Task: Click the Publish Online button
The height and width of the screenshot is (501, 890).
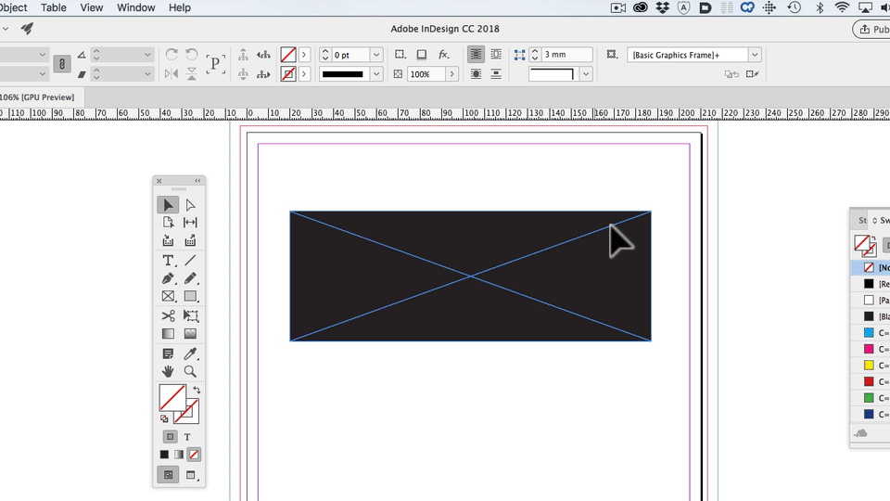Action: point(871,30)
